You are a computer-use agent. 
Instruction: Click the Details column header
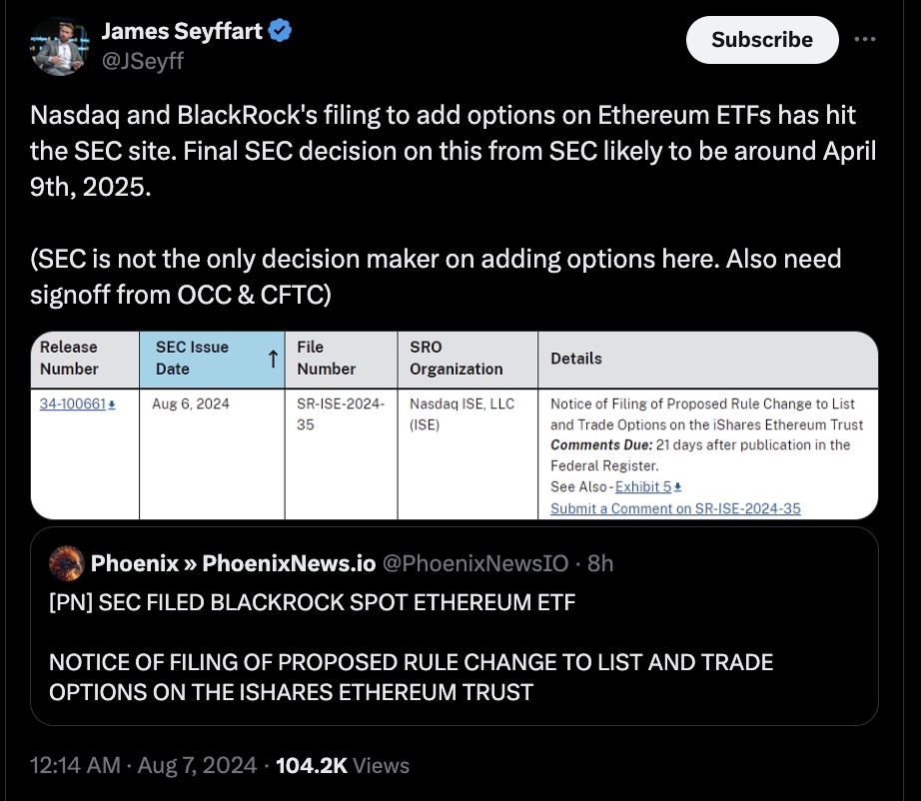coord(576,358)
